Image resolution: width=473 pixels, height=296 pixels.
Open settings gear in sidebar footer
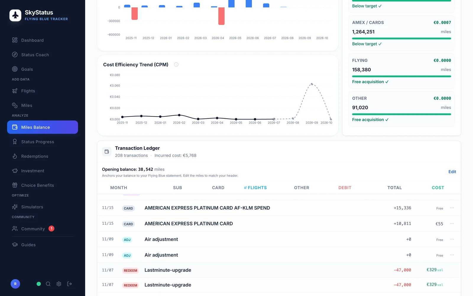59,284
